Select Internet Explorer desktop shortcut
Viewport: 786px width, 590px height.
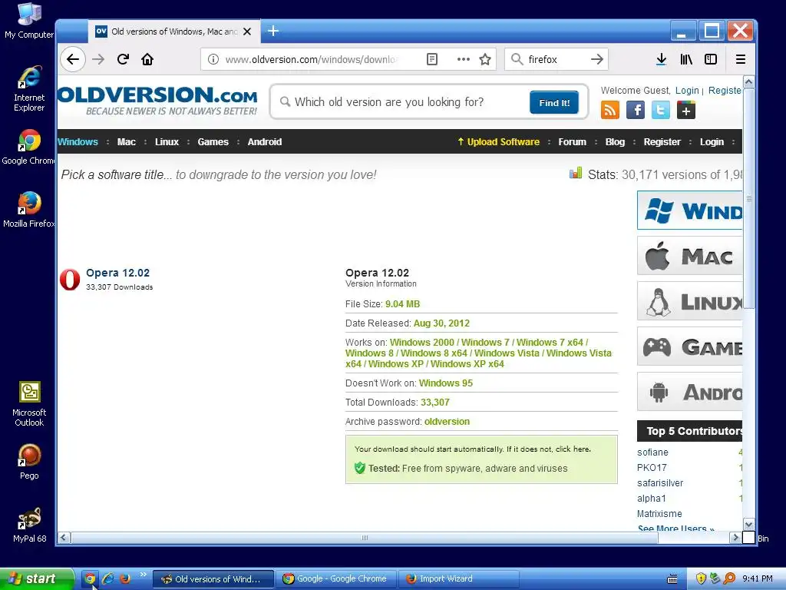(29, 89)
